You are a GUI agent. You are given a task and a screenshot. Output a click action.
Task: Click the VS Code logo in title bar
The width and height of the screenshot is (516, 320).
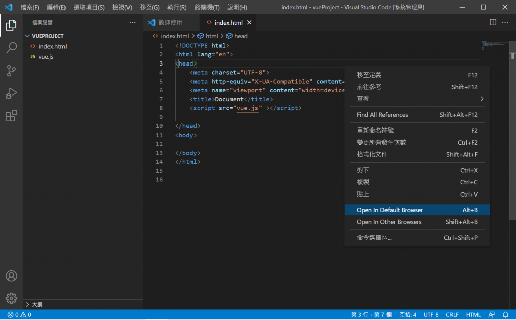click(x=9, y=7)
